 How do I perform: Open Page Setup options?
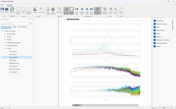[18, 11]
